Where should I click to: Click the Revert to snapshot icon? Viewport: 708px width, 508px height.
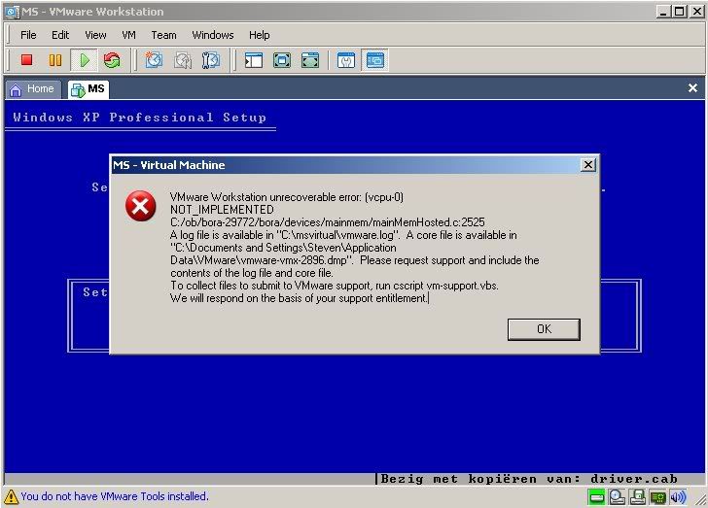[x=183, y=60]
